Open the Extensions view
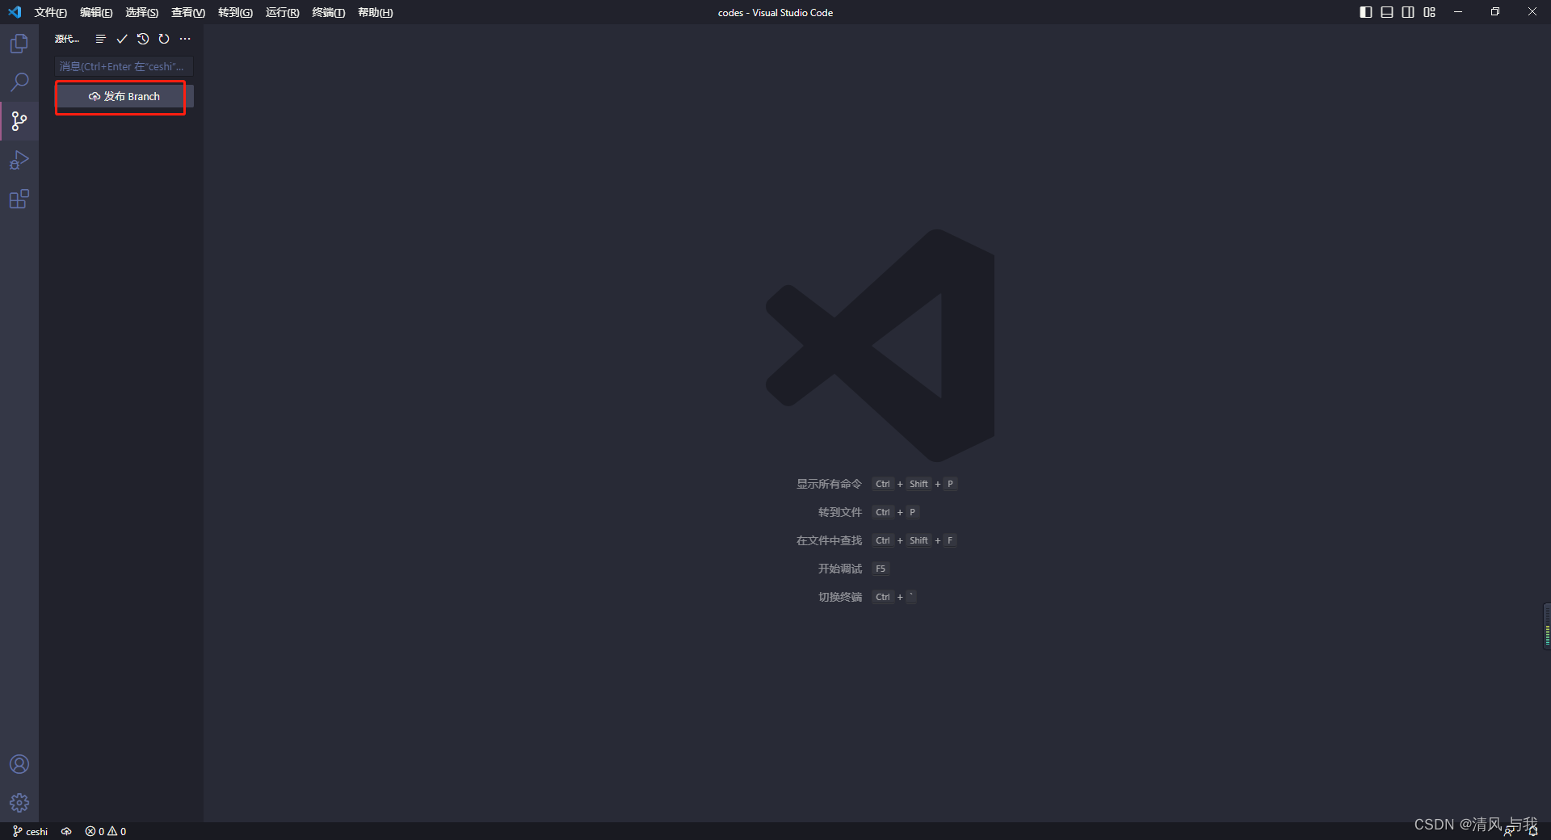 [19, 199]
